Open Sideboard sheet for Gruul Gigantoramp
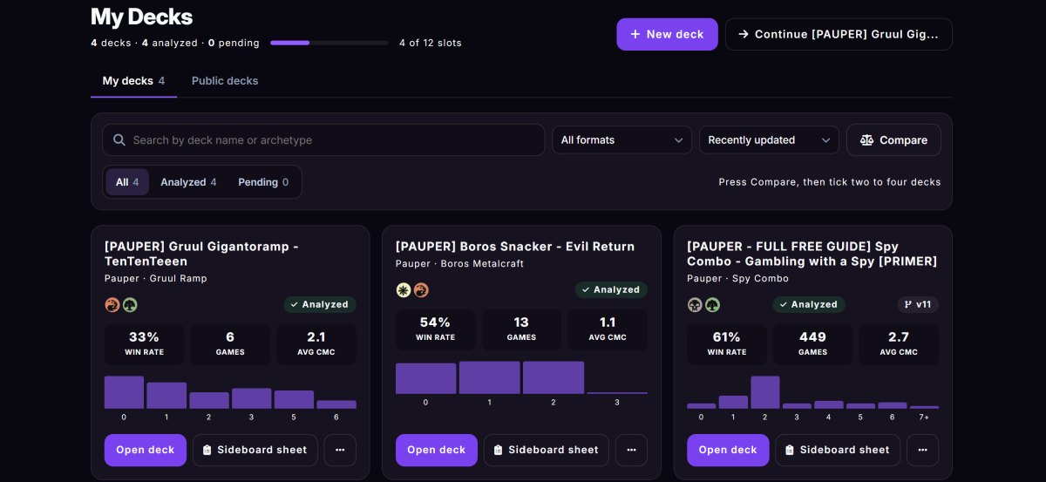 [255, 451]
